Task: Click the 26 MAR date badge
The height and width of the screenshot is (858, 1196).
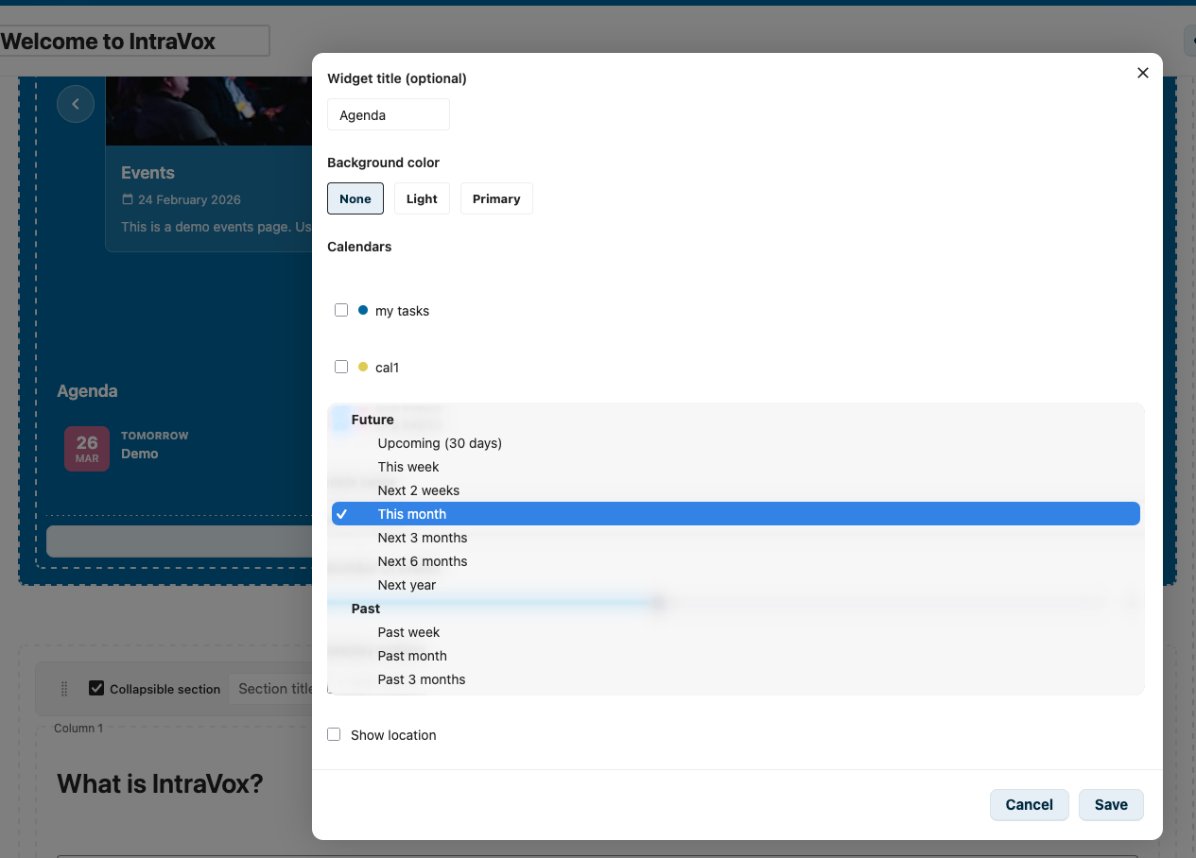Action: coord(87,448)
